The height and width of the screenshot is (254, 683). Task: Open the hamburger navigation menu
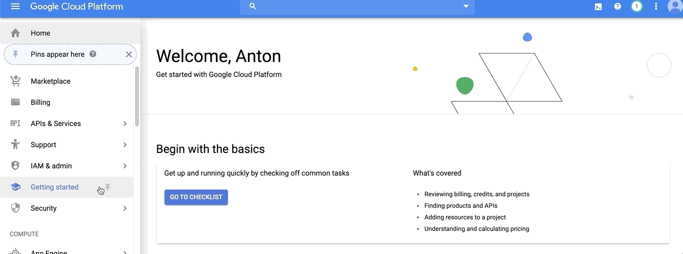15,7
